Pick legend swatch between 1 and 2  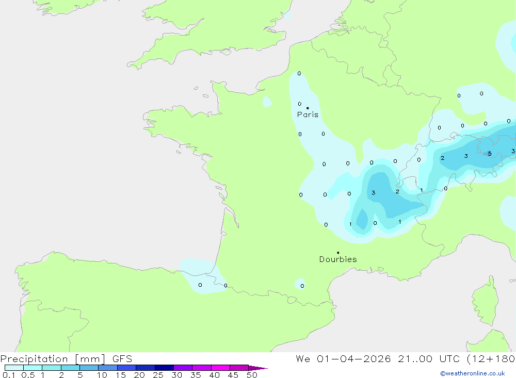coord(52,368)
